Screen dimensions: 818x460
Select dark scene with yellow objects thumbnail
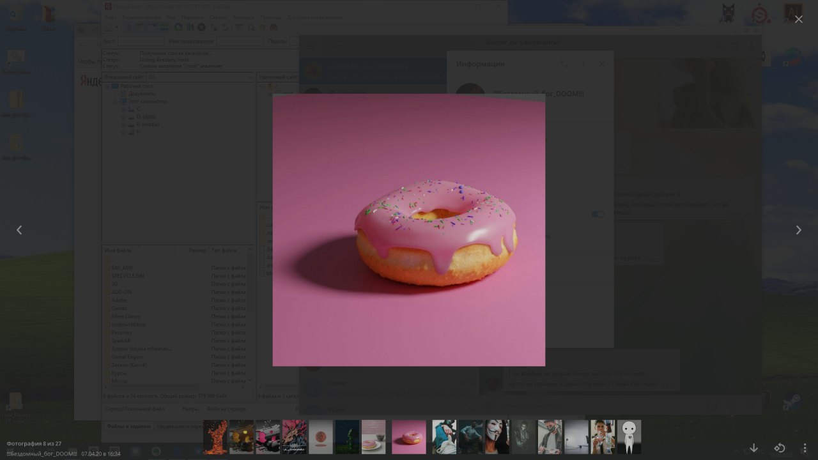point(242,437)
